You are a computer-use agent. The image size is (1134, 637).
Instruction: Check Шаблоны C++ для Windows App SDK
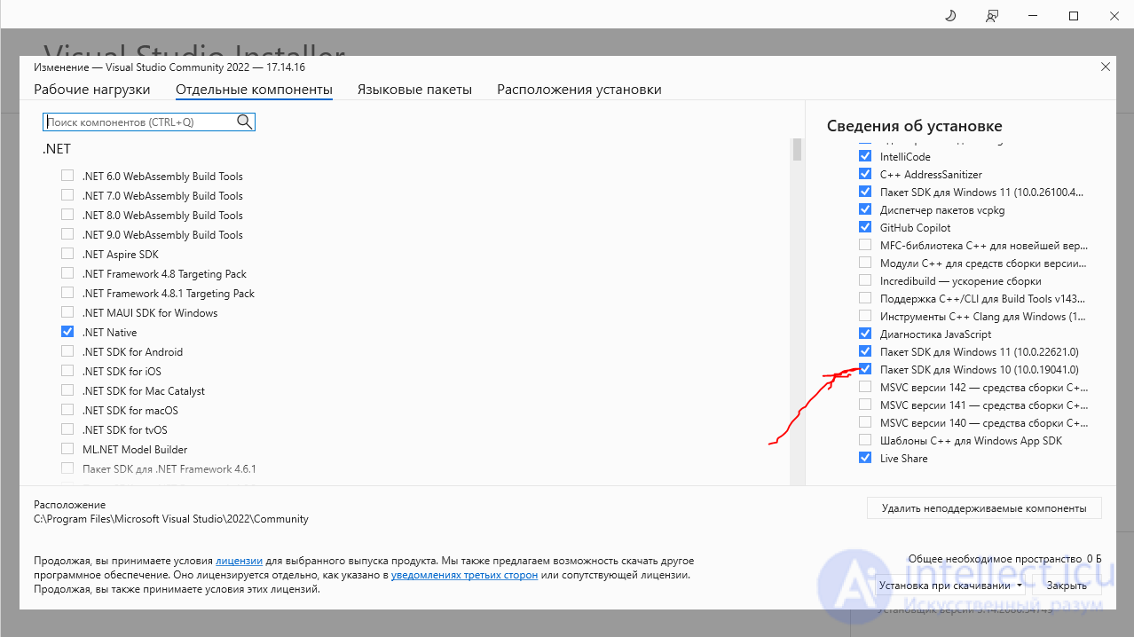coord(865,440)
